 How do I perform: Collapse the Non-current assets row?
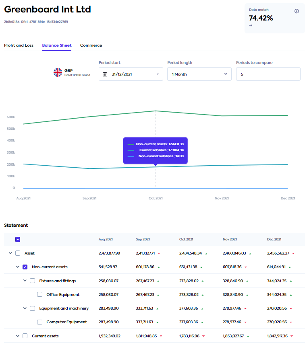point(17,267)
